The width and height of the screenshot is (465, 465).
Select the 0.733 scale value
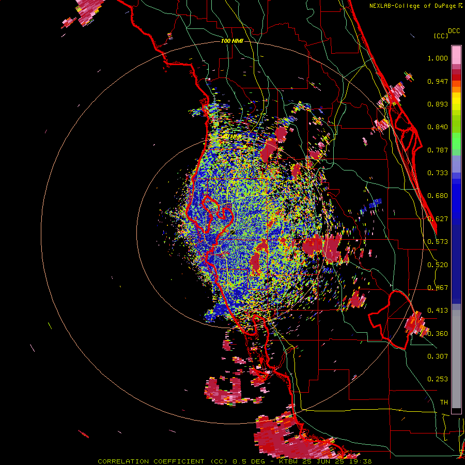pos(438,173)
